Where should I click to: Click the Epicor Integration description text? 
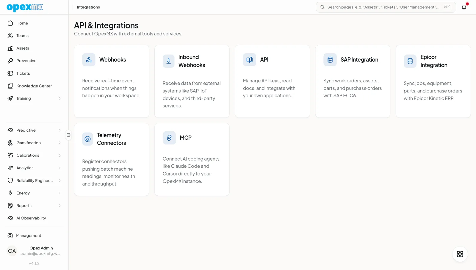coord(433,91)
